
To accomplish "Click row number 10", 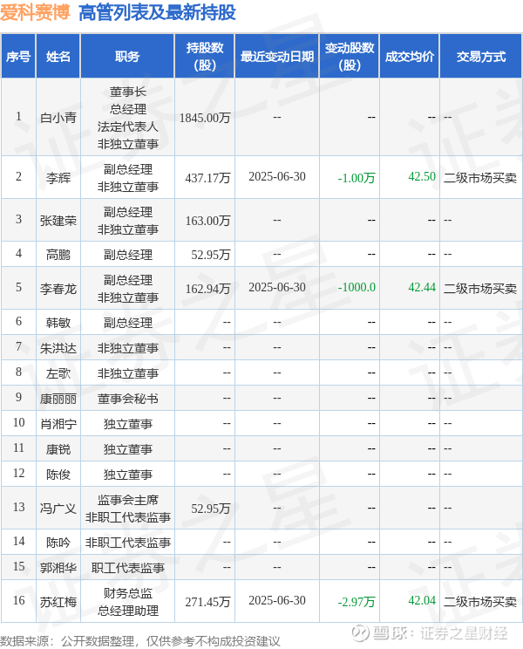I will 18,422.
